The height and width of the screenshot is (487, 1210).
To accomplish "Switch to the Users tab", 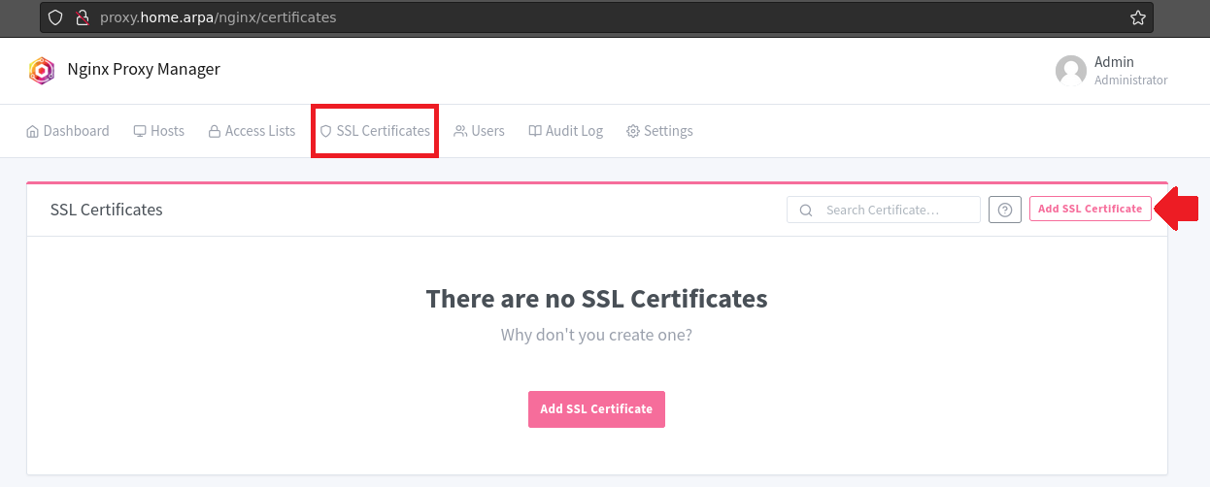I will [x=480, y=131].
